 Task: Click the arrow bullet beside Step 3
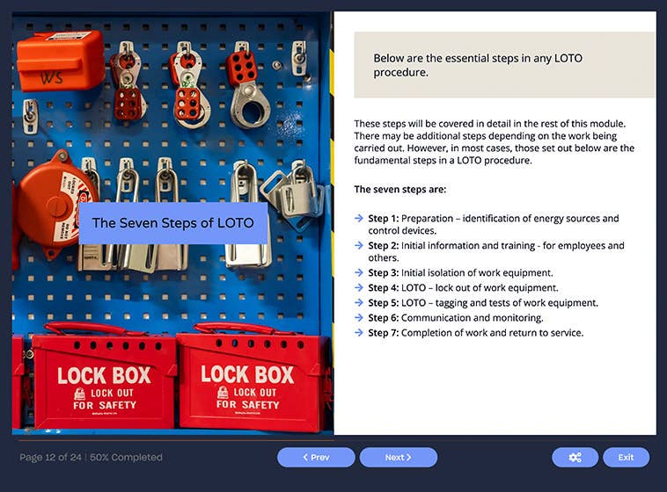pos(359,273)
